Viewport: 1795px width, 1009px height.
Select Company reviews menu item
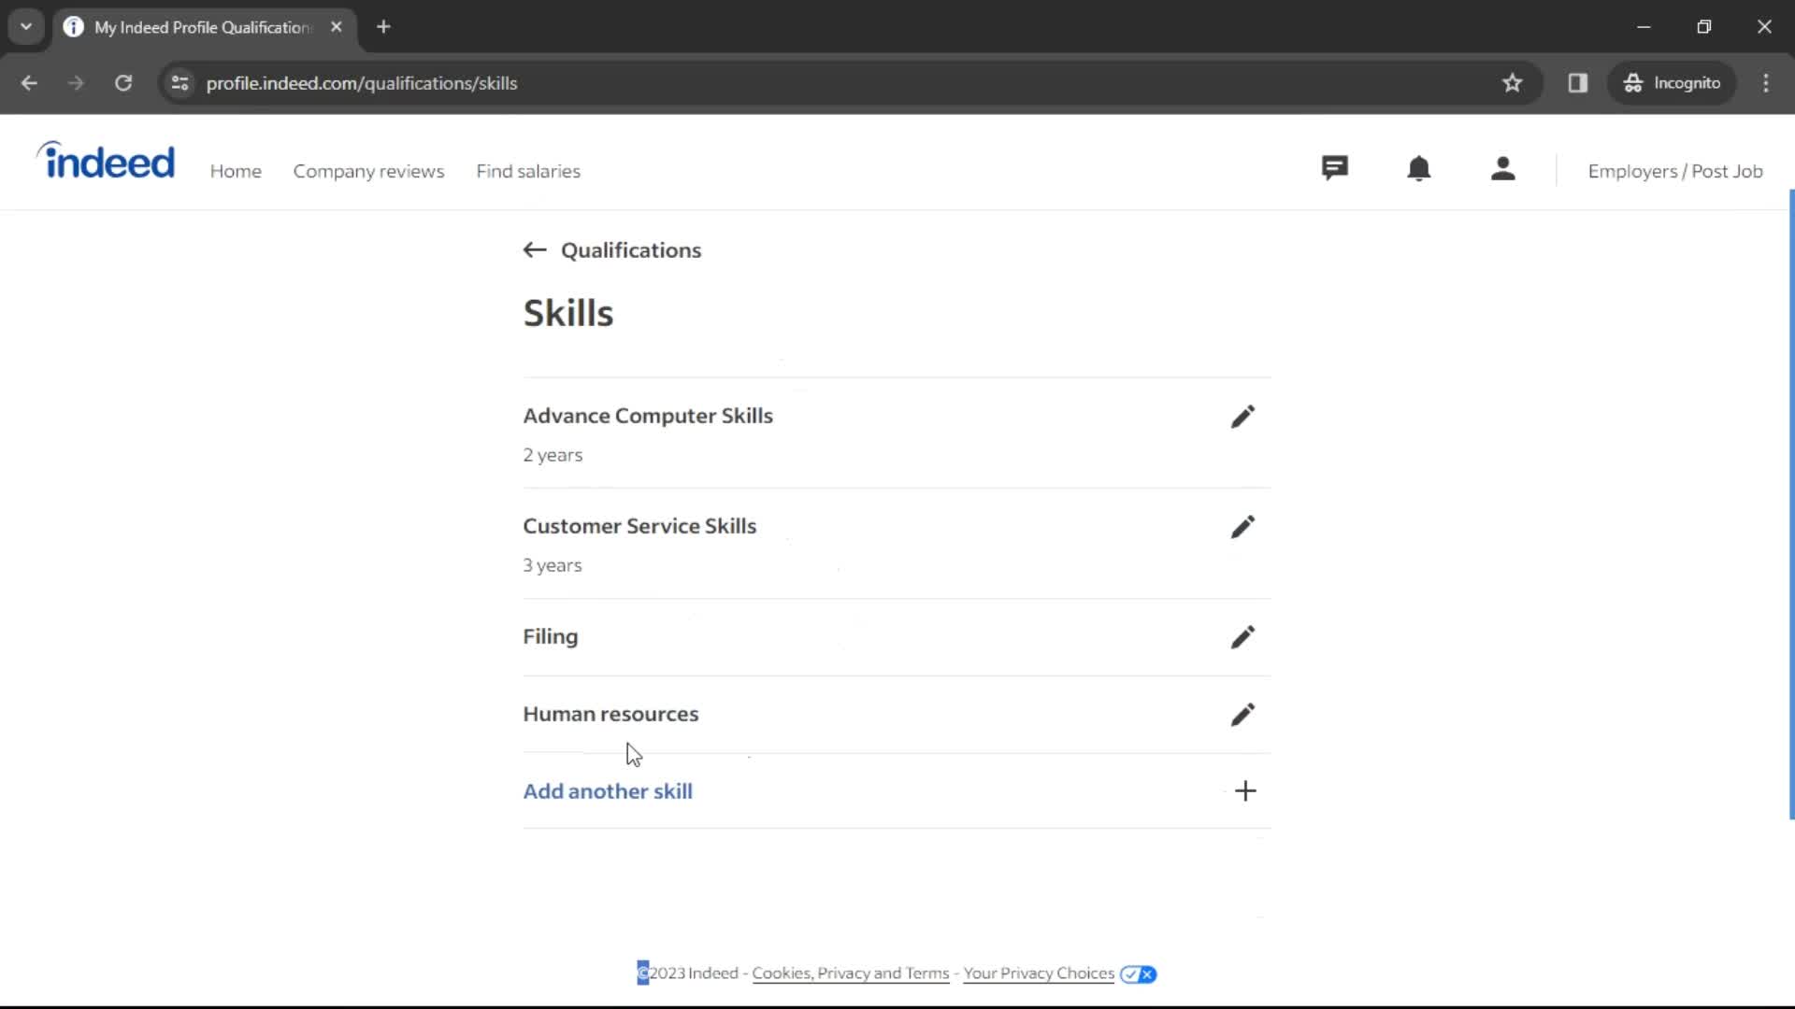tap(368, 170)
